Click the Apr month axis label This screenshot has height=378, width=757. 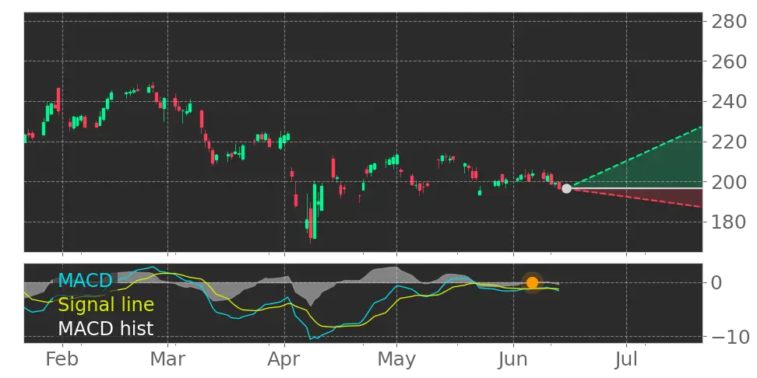tap(284, 361)
